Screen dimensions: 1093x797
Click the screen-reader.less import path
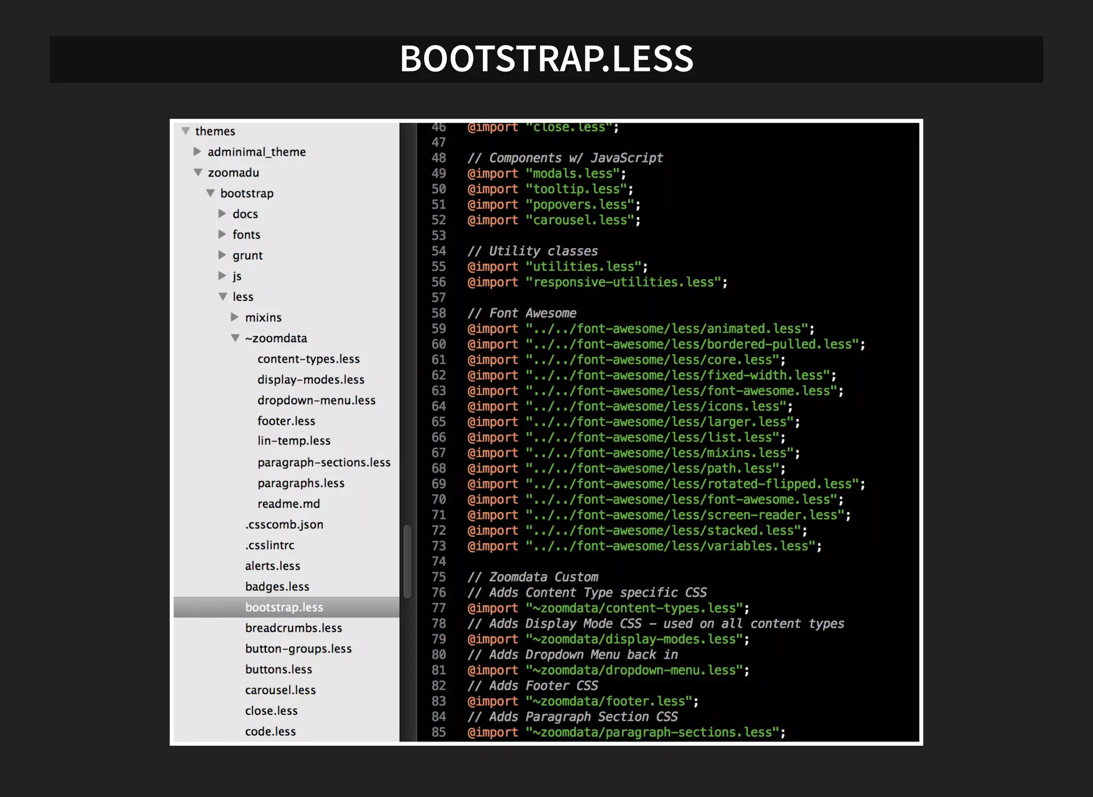click(x=686, y=515)
